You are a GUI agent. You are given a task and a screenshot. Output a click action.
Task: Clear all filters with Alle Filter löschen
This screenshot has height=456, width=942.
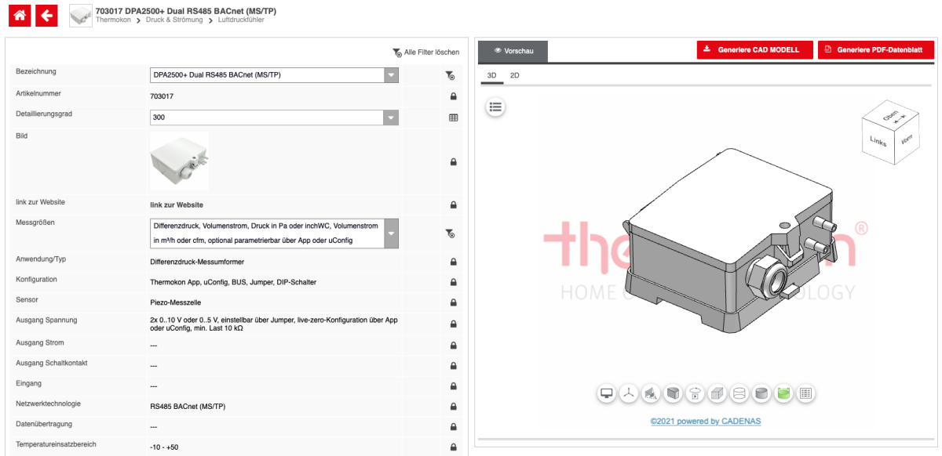[x=426, y=52]
